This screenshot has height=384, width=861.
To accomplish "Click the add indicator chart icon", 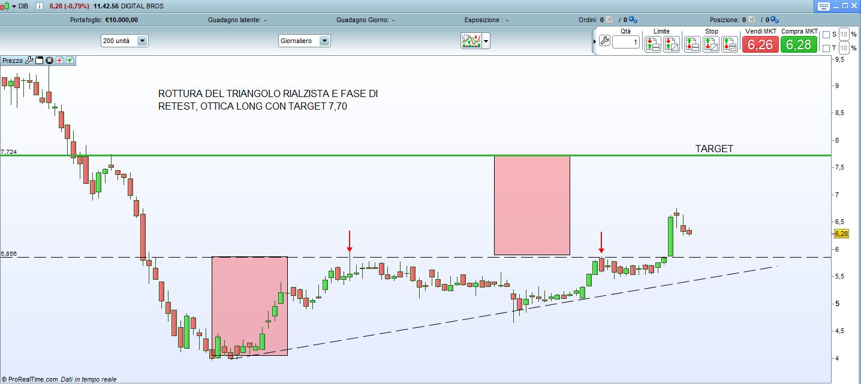I will point(471,41).
